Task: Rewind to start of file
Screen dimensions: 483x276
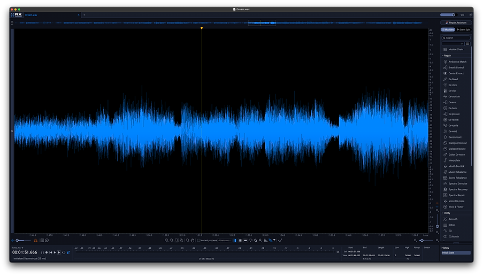Action: point(51,252)
